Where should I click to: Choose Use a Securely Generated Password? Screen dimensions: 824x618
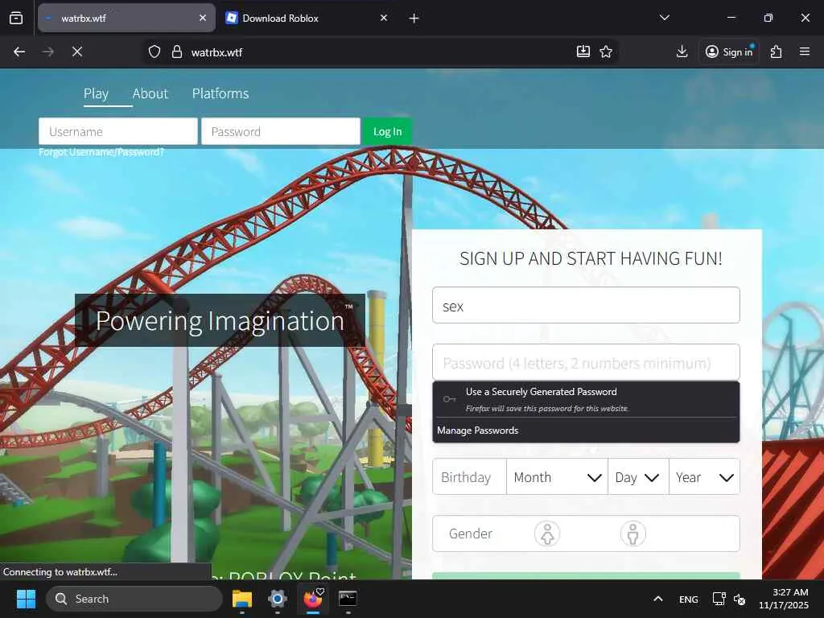point(586,399)
